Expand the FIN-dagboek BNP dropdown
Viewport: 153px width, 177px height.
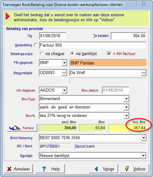pyautogui.click(x=64, y=63)
